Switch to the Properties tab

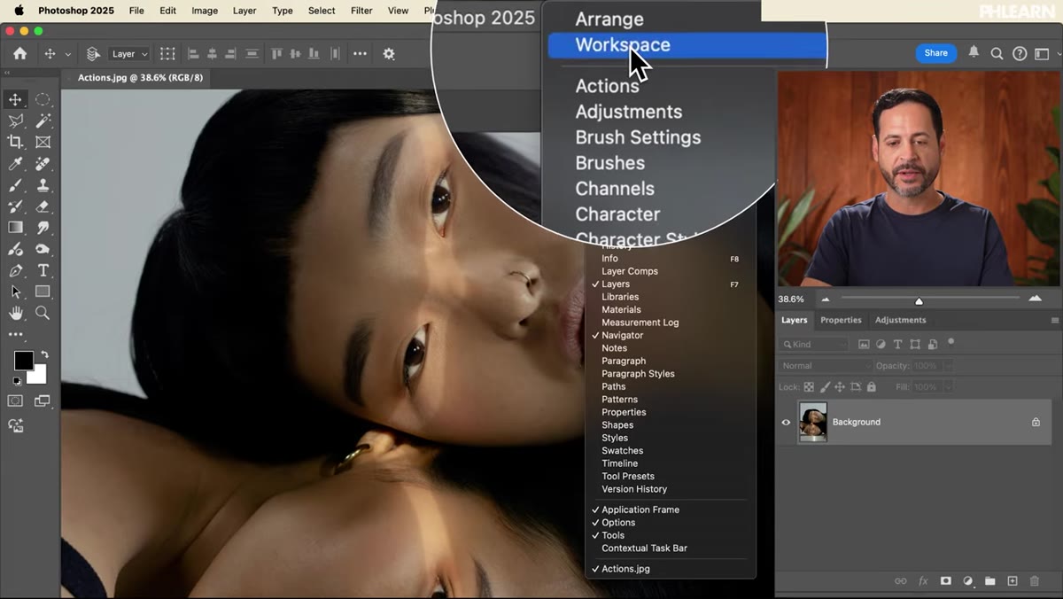click(x=841, y=320)
